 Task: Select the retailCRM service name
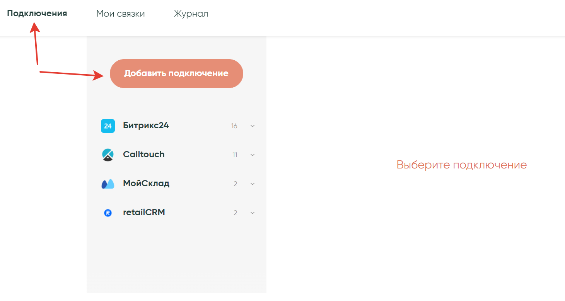coord(144,213)
